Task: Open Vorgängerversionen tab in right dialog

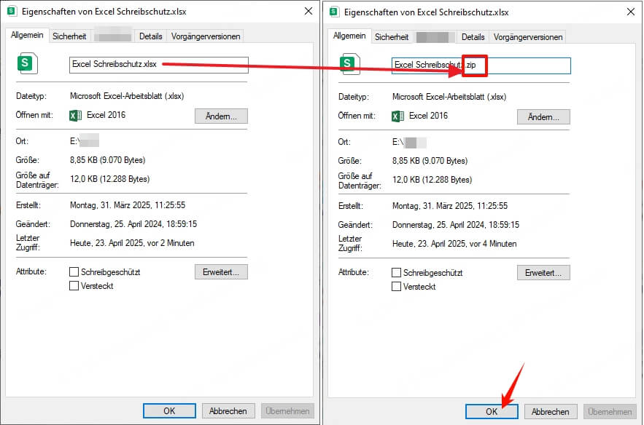Action: click(x=528, y=37)
